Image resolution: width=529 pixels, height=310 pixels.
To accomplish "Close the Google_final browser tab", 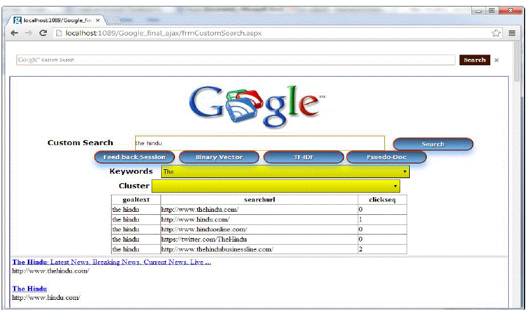I will (98, 20).
